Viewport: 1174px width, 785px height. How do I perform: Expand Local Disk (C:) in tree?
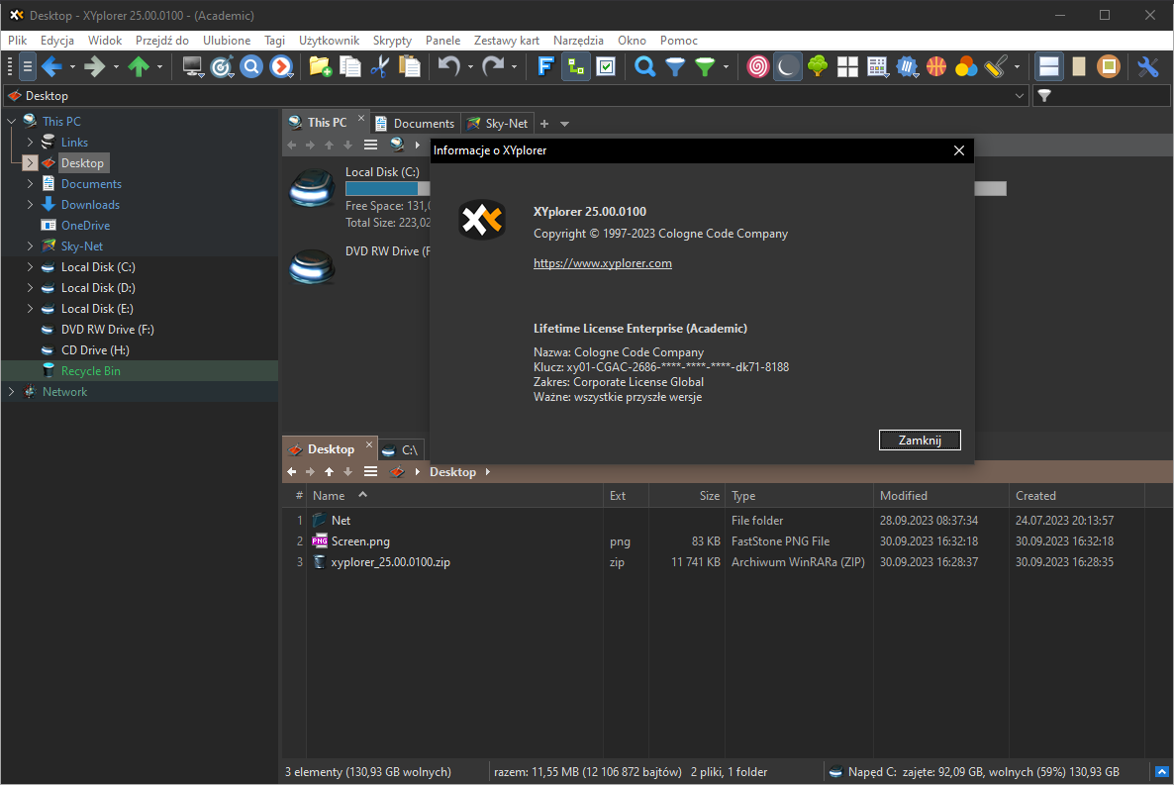pyautogui.click(x=30, y=266)
